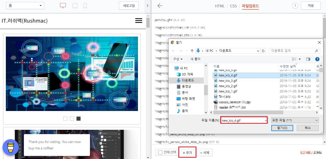
Task: Switch to the 파일업로드 tab
Action: click(250, 6)
